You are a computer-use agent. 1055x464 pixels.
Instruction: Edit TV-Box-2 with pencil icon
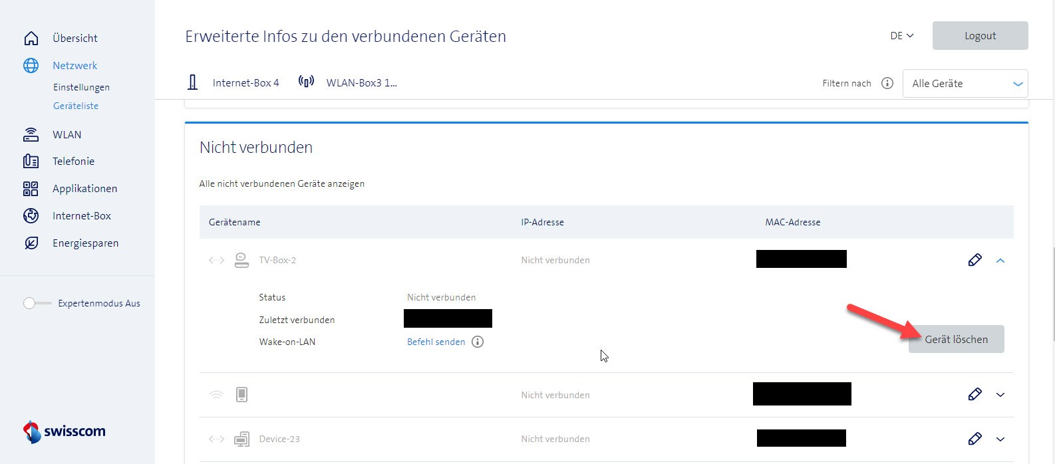(975, 260)
